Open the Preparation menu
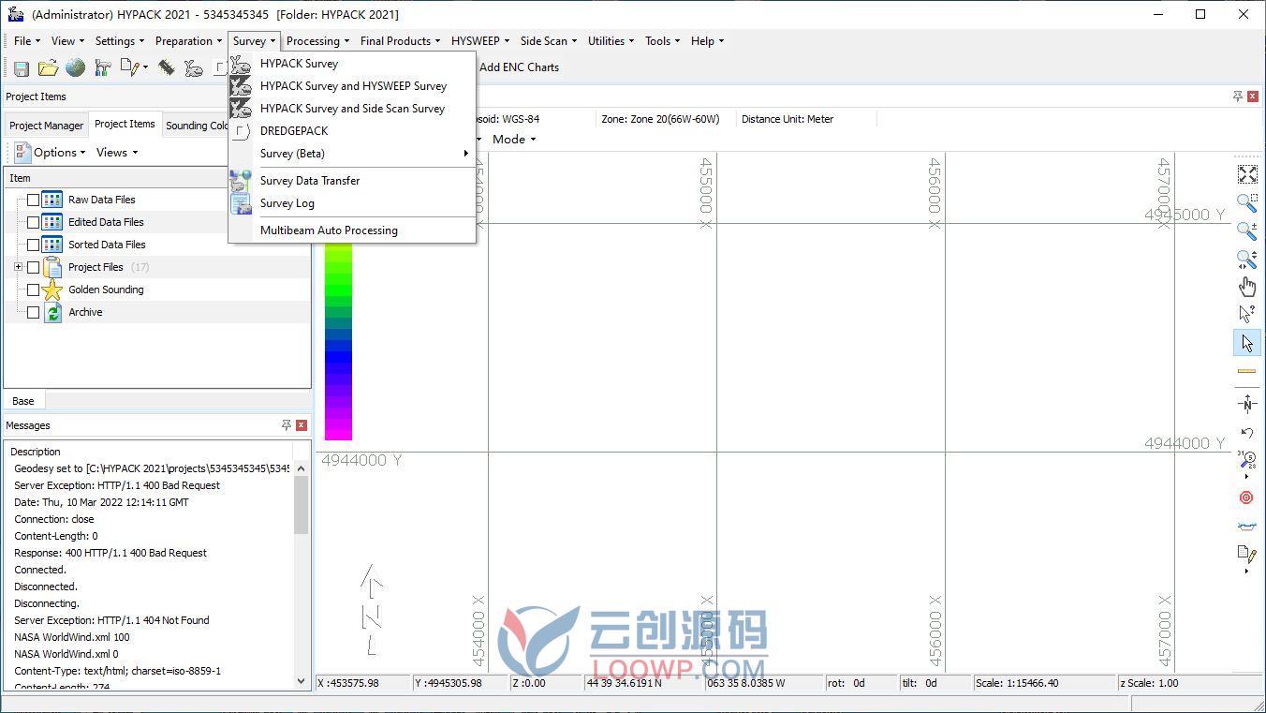1266x713 pixels. (188, 40)
